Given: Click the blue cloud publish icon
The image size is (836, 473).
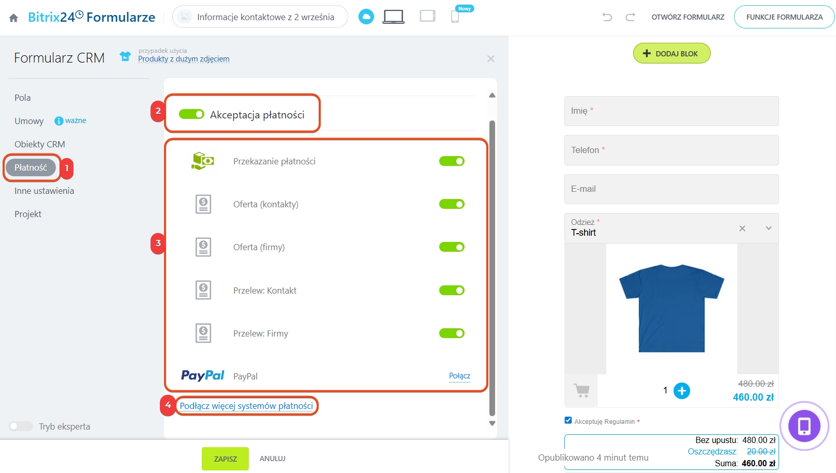Looking at the screenshot, I should [366, 17].
